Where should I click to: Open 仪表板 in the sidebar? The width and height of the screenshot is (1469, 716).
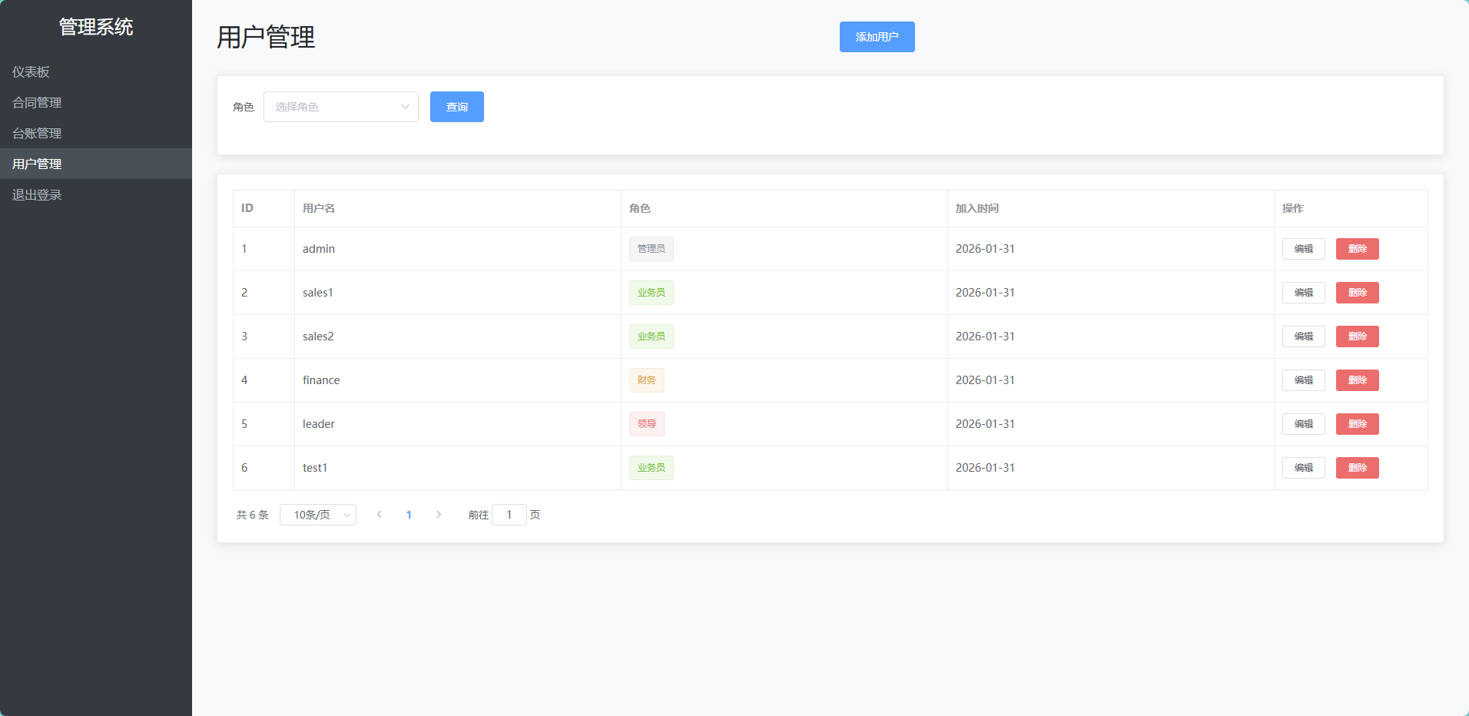31,71
